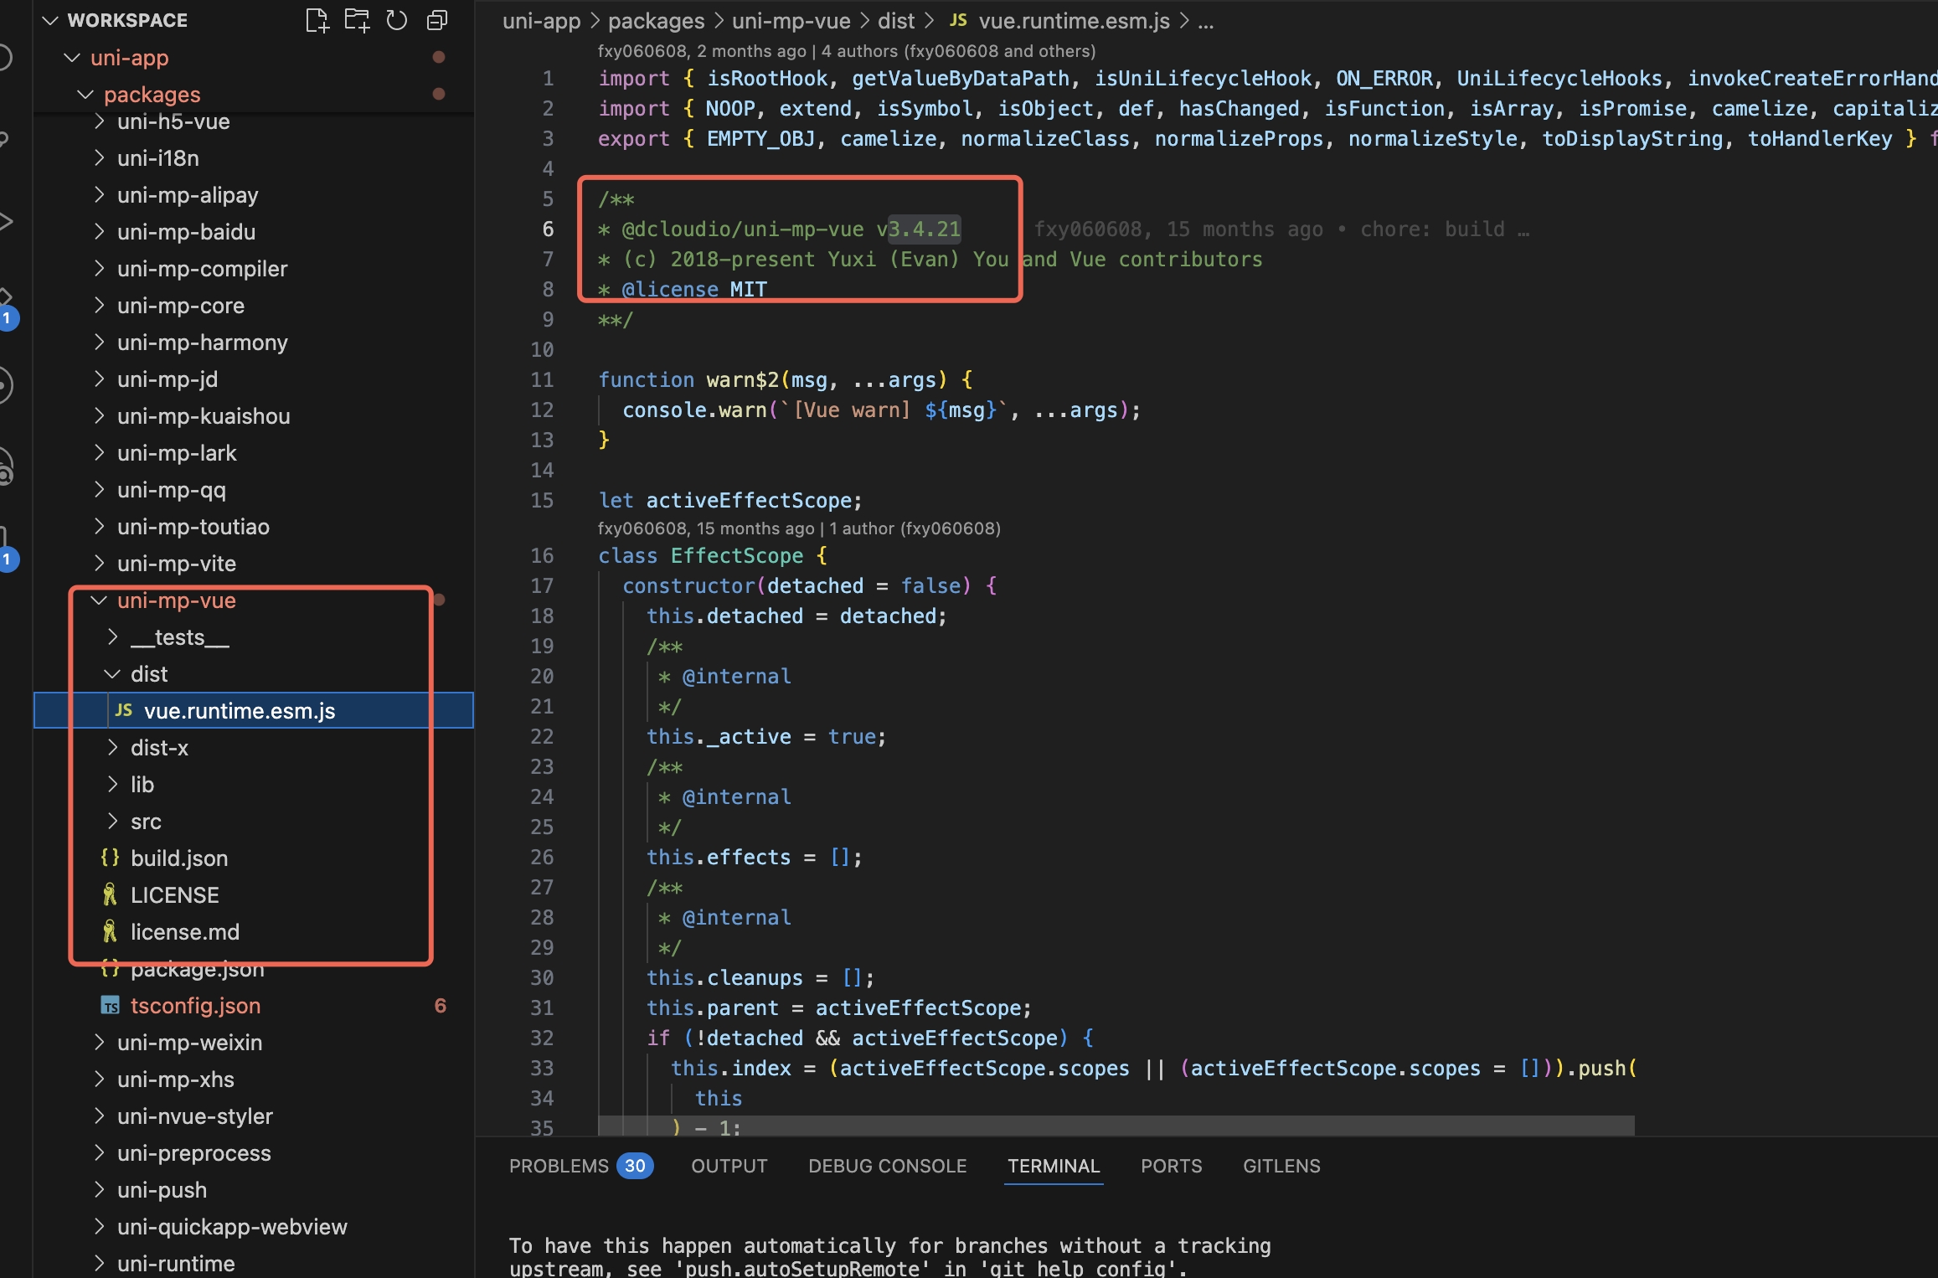The image size is (1938, 1278).
Task: Click the JS icon beside vue.runtime.esm.js in tree
Action: [124, 710]
